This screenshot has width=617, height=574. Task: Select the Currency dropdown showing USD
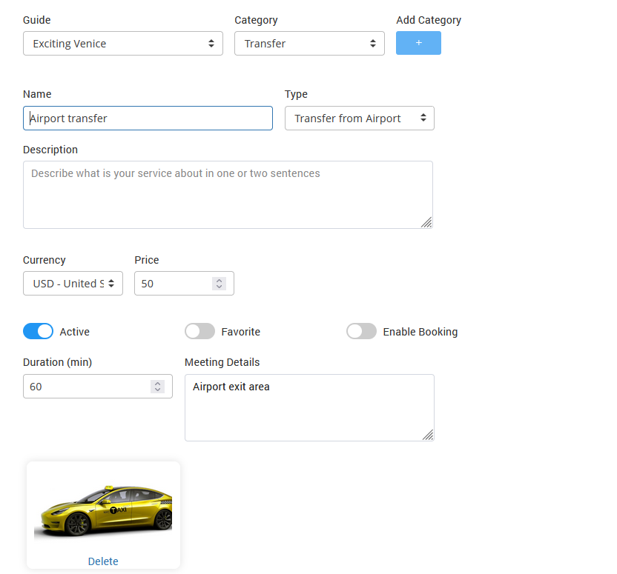click(73, 284)
